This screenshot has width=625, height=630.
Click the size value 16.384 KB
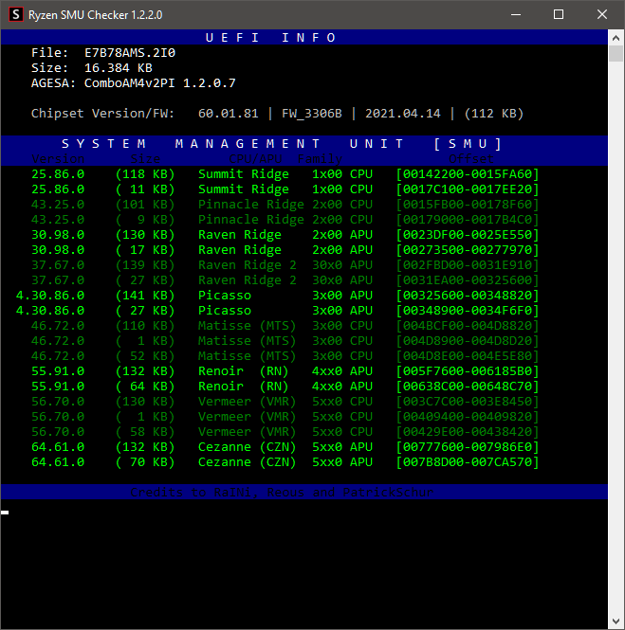click(x=119, y=68)
